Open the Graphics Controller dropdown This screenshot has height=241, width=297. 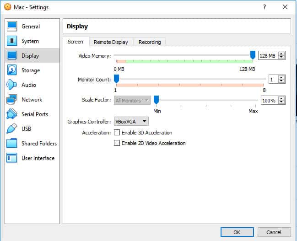tap(131, 121)
